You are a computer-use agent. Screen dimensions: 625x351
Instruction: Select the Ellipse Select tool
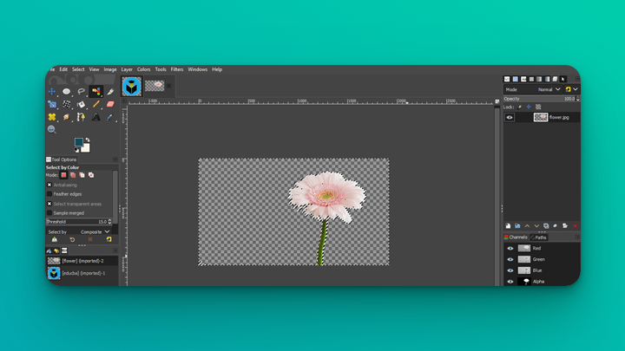tap(67, 91)
